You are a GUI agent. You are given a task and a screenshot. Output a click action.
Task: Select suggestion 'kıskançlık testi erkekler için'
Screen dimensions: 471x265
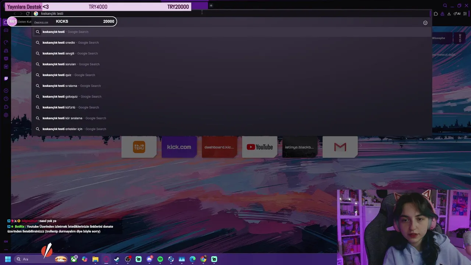point(231,129)
